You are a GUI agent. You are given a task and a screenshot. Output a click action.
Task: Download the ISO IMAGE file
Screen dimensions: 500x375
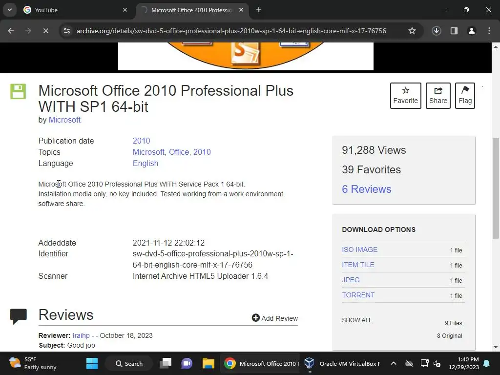(359, 250)
